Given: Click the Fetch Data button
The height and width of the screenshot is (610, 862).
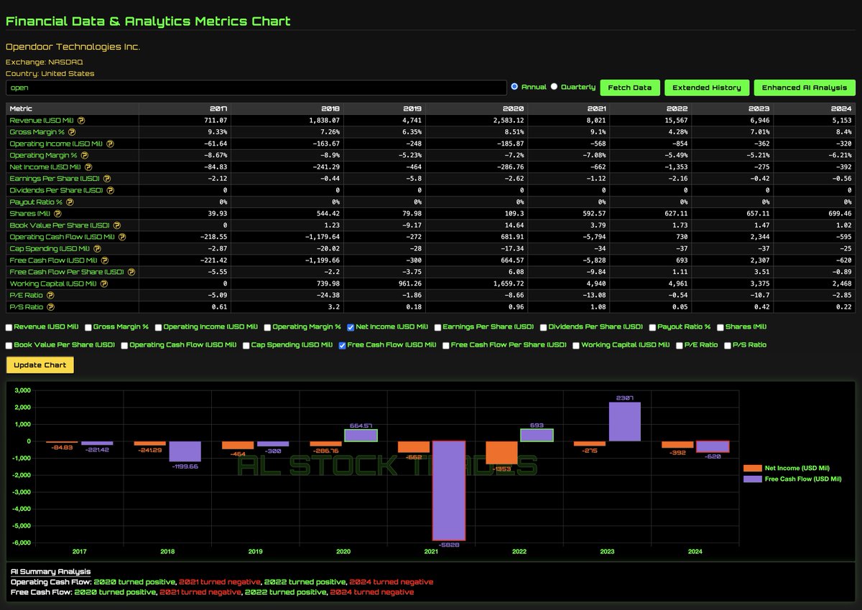Looking at the screenshot, I should click(x=630, y=88).
